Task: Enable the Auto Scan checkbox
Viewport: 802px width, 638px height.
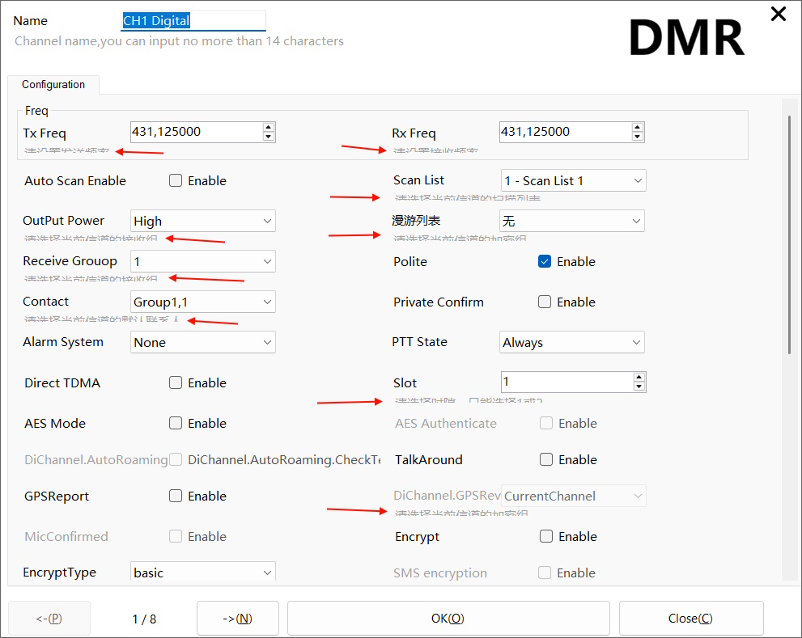Action: point(176,181)
